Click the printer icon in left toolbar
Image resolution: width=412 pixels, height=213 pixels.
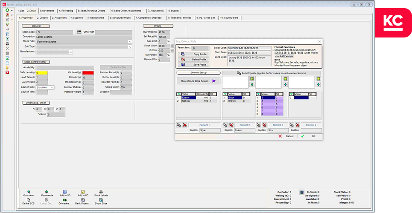pos(7,43)
